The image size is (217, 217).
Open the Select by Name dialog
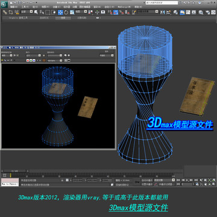pos(42,12)
